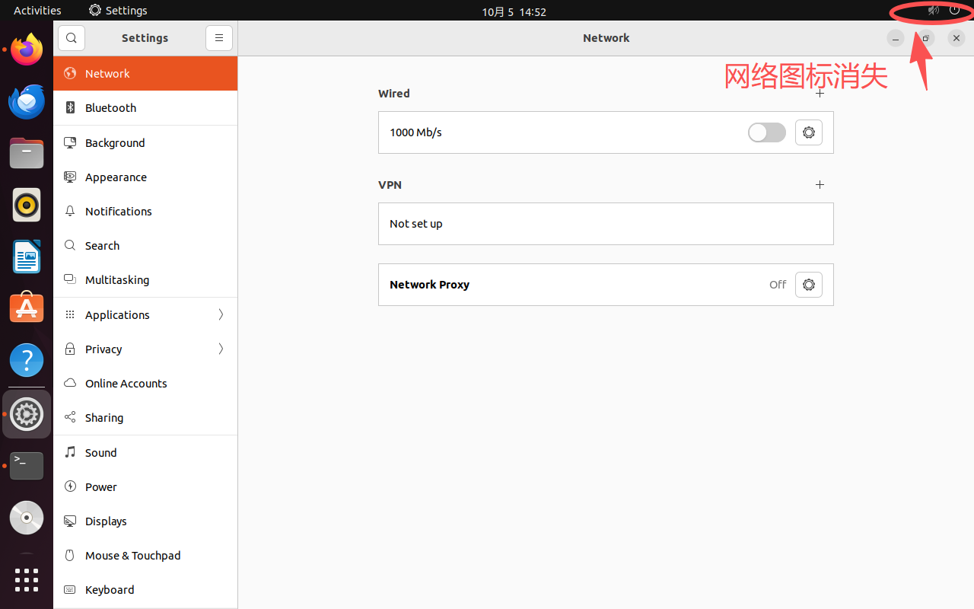The width and height of the screenshot is (974, 609).
Task: Add a VPN connection with plus
Action: pyautogui.click(x=820, y=184)
